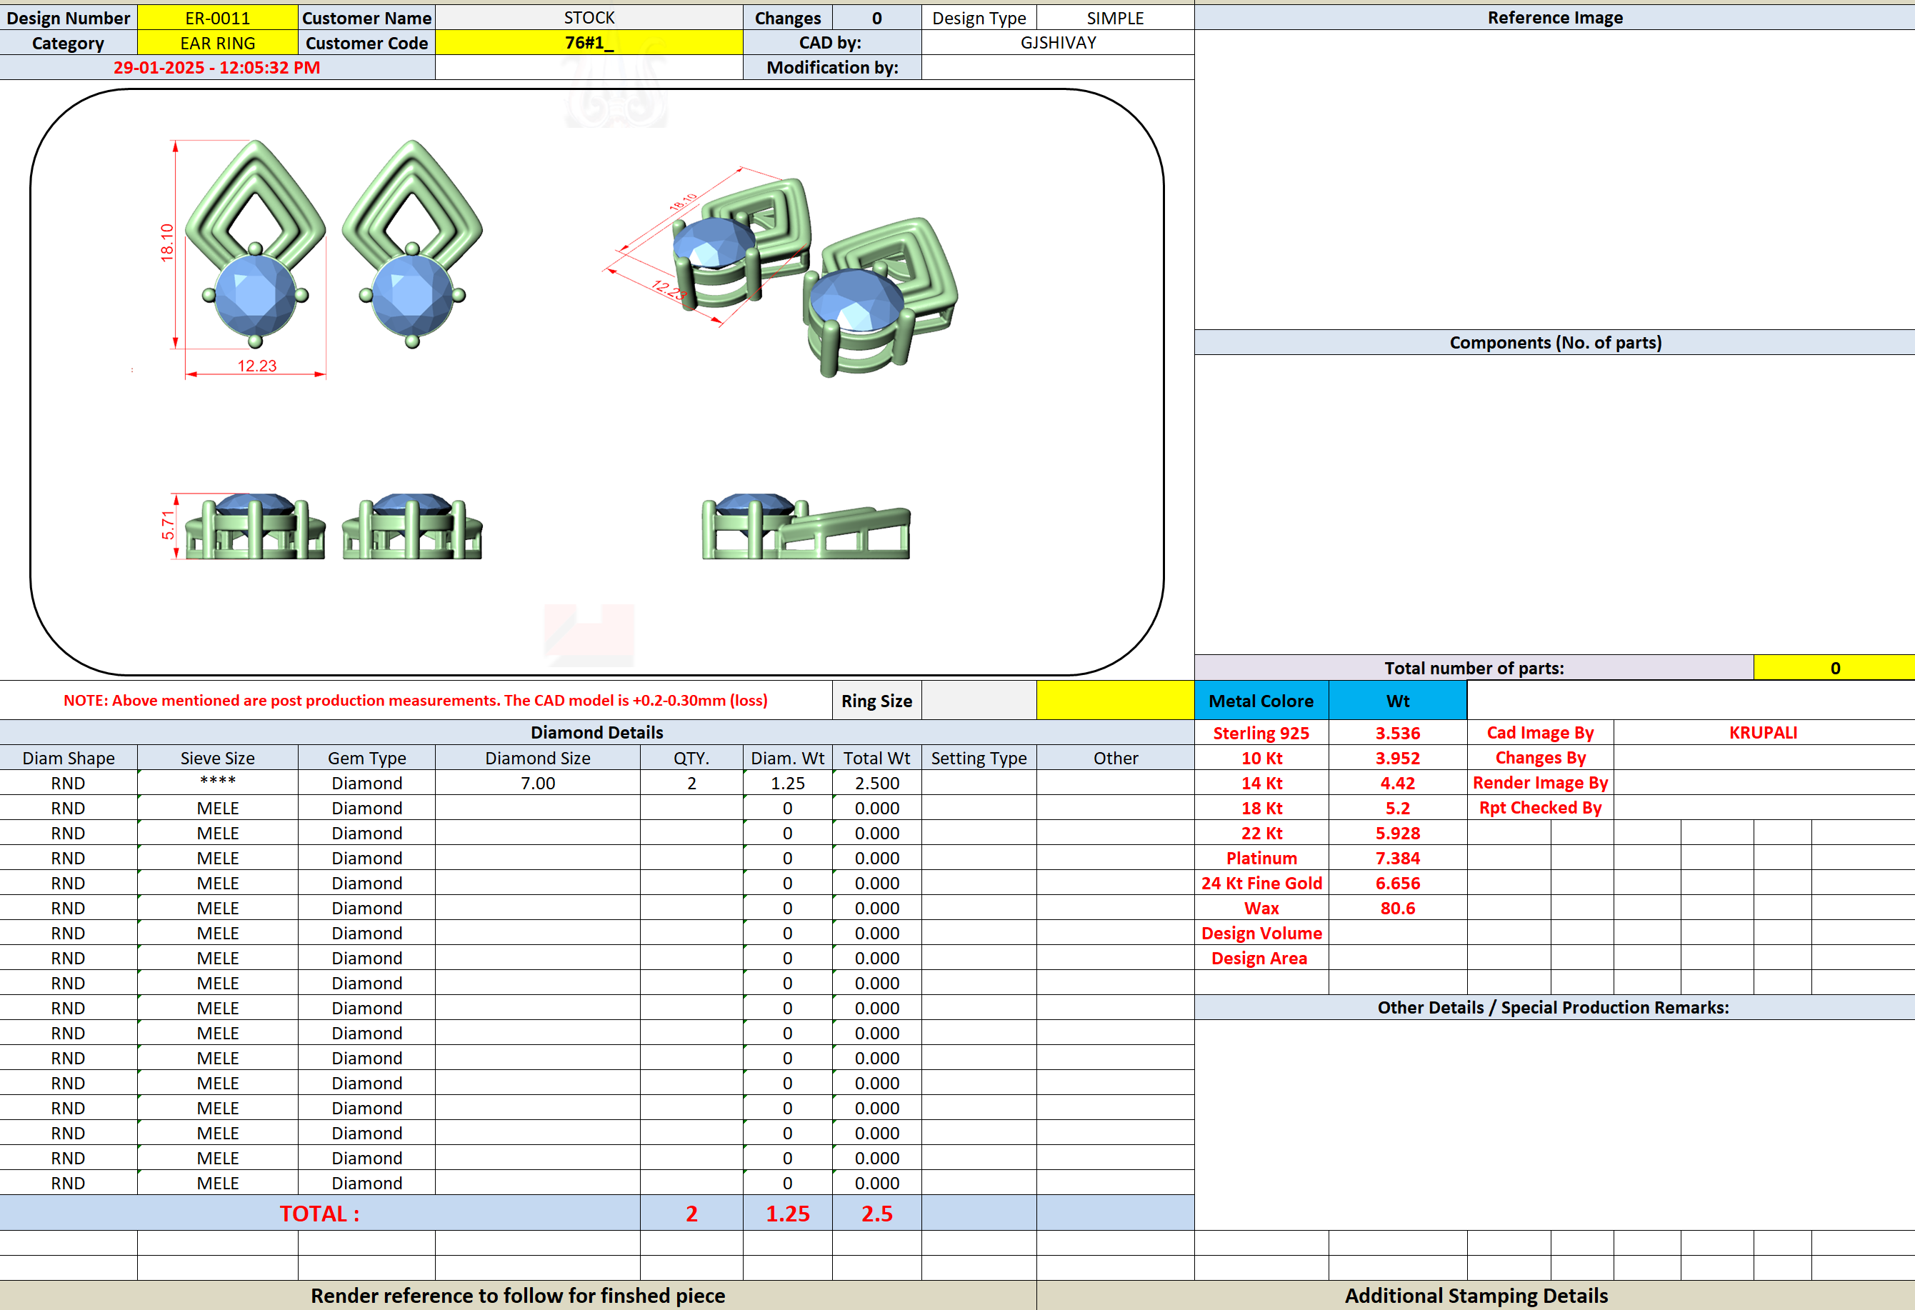This screenshot has width=1915, height=1310.
Task: Select the Total Wt 2.500 cell
Action: 876,783
